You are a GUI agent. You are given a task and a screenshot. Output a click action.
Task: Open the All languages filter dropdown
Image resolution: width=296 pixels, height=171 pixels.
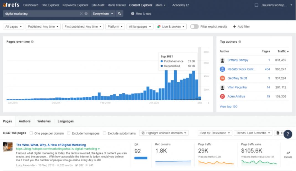pos(140,27)
